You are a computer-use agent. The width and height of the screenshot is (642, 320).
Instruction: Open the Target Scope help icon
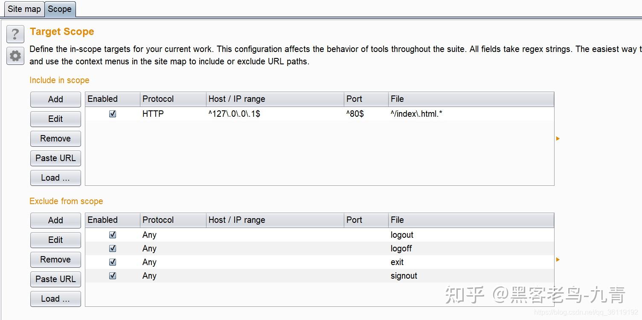point(15,34)
